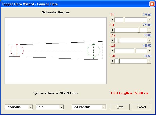Viewport: 156px width, 115px height.
Task: Click the Total Length is 156.00 cm text
Action: point(129,93)
